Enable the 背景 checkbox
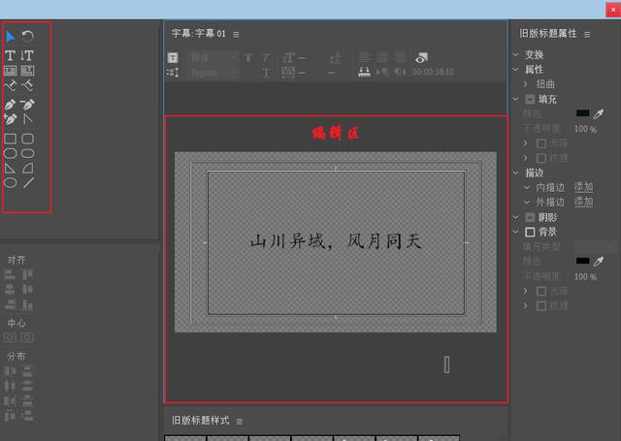The image size is (621, 441). [x=530, y=233]
